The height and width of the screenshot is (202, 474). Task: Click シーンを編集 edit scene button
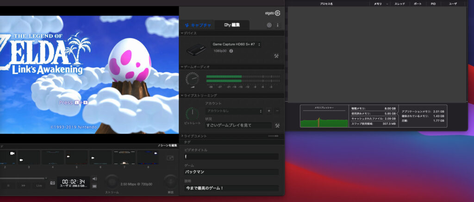168,146
